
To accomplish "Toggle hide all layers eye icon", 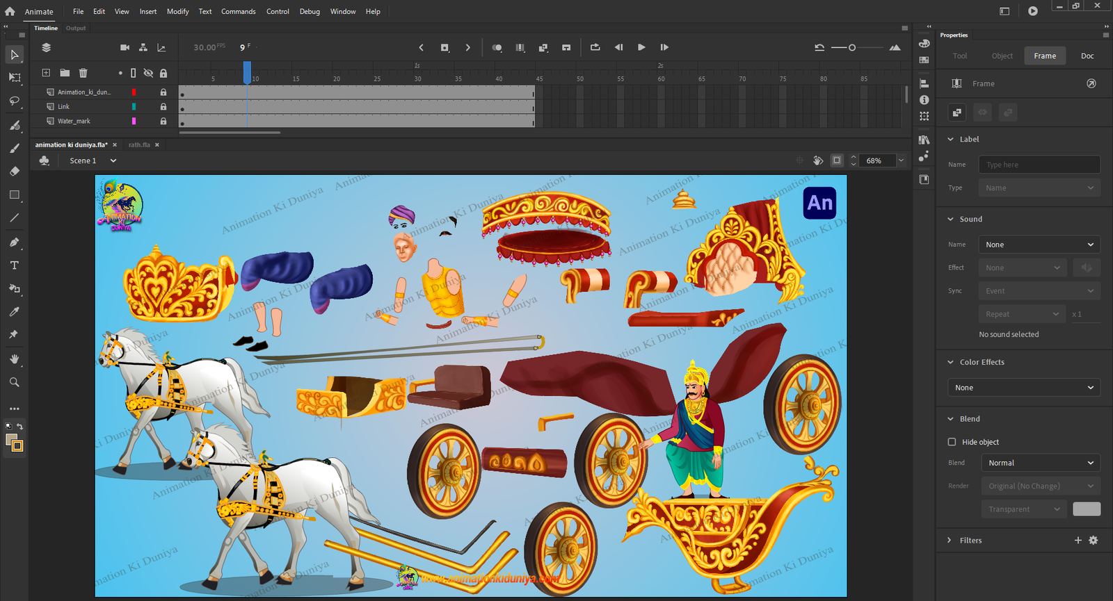I will coord(148,73).
